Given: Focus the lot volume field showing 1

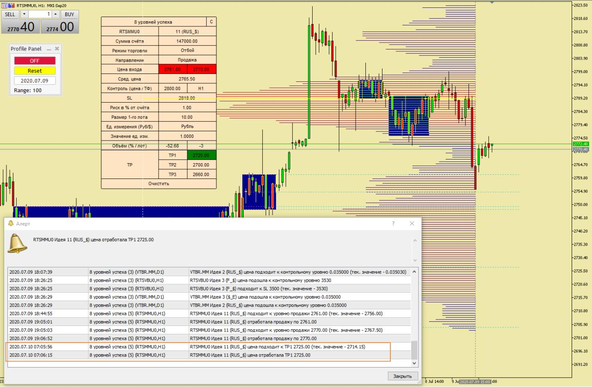Looking at the screenshot, I should coord(40,14).
